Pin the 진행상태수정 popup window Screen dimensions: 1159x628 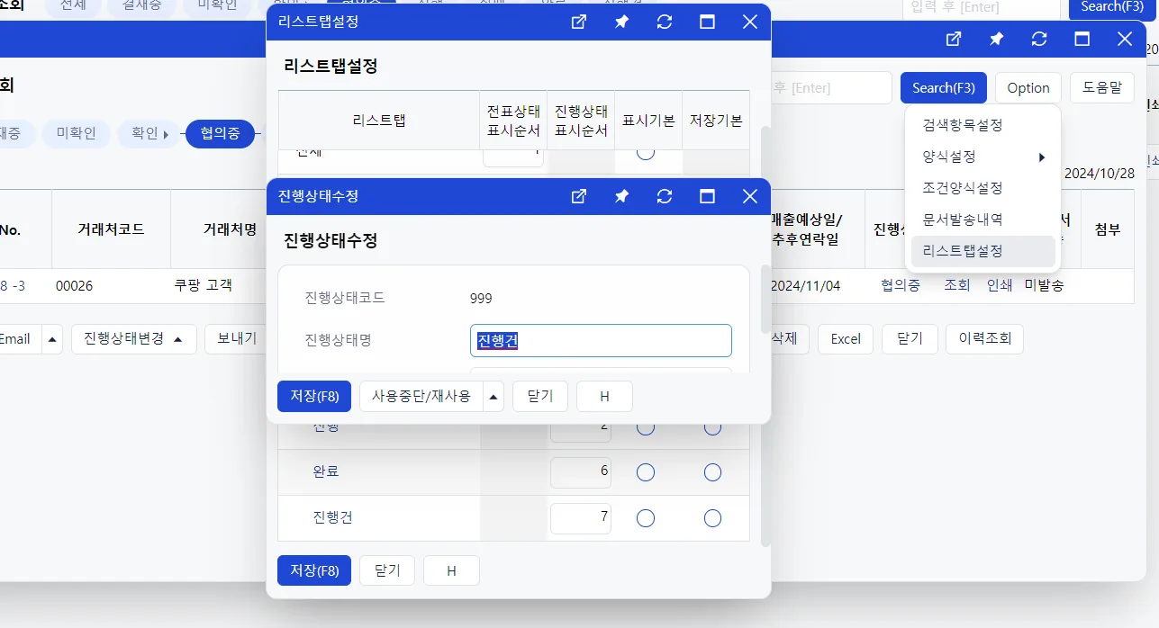click(621, 196)
